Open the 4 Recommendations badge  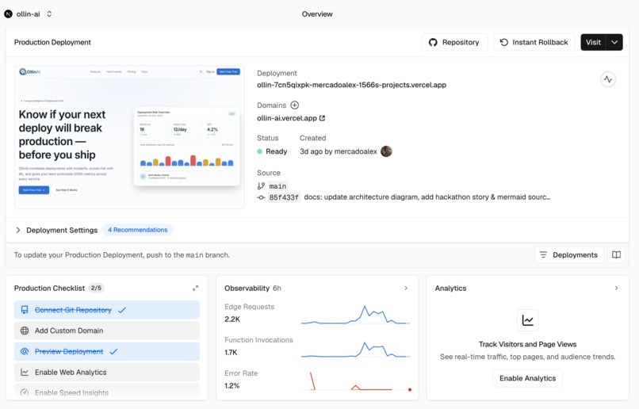tap(138, 230)
